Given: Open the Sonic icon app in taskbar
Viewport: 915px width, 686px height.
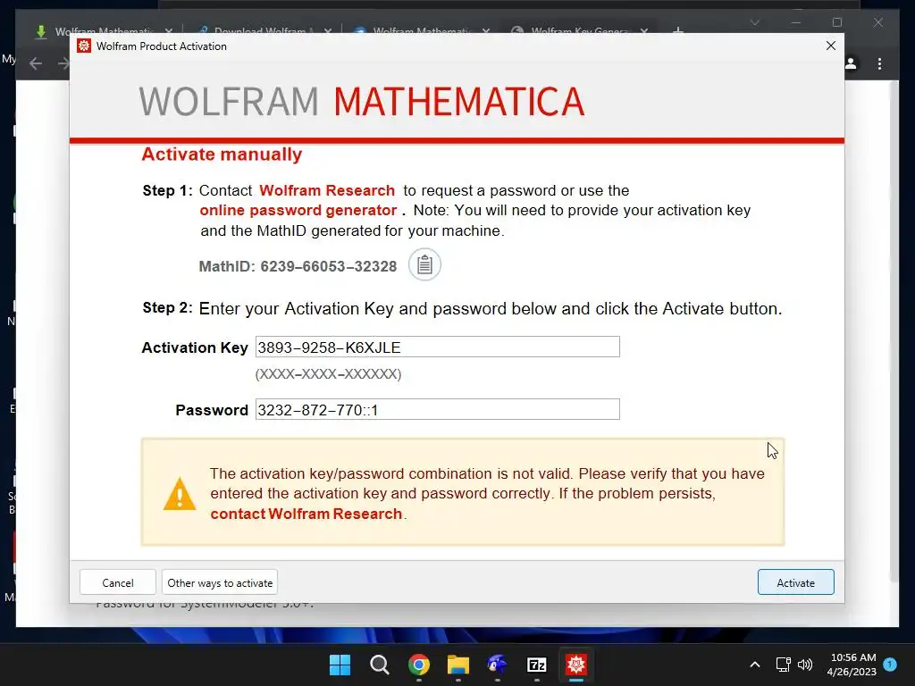Looking at the screenshot, I should (x=497, y=665).
